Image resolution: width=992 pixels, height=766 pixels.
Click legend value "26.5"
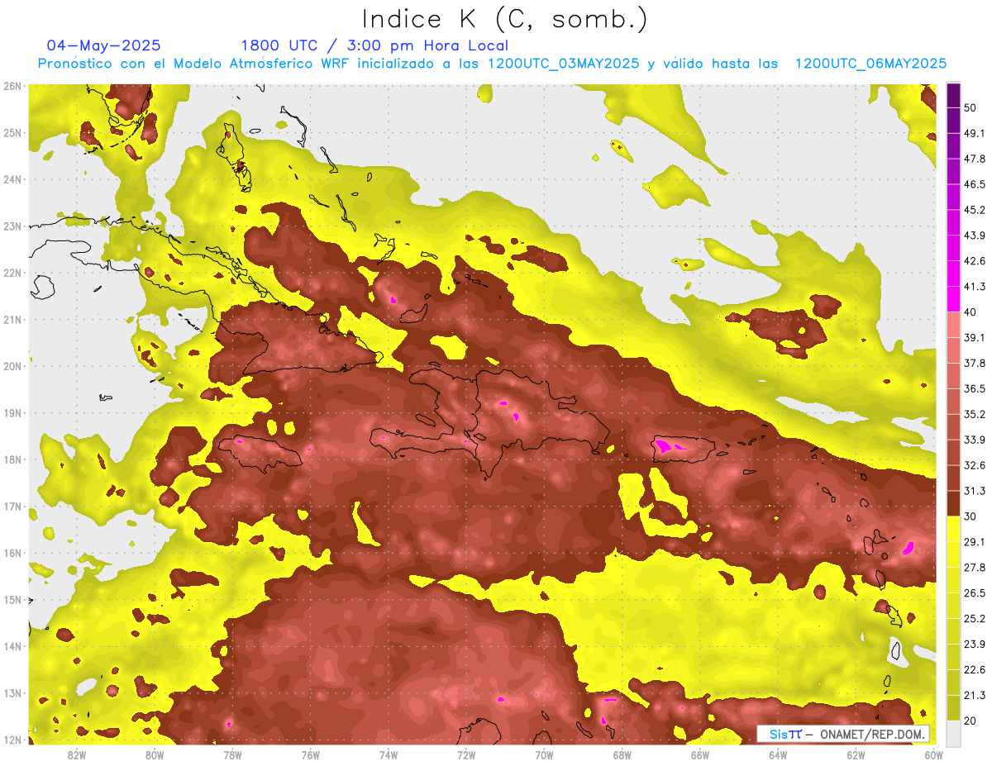[x=975, y=593]
